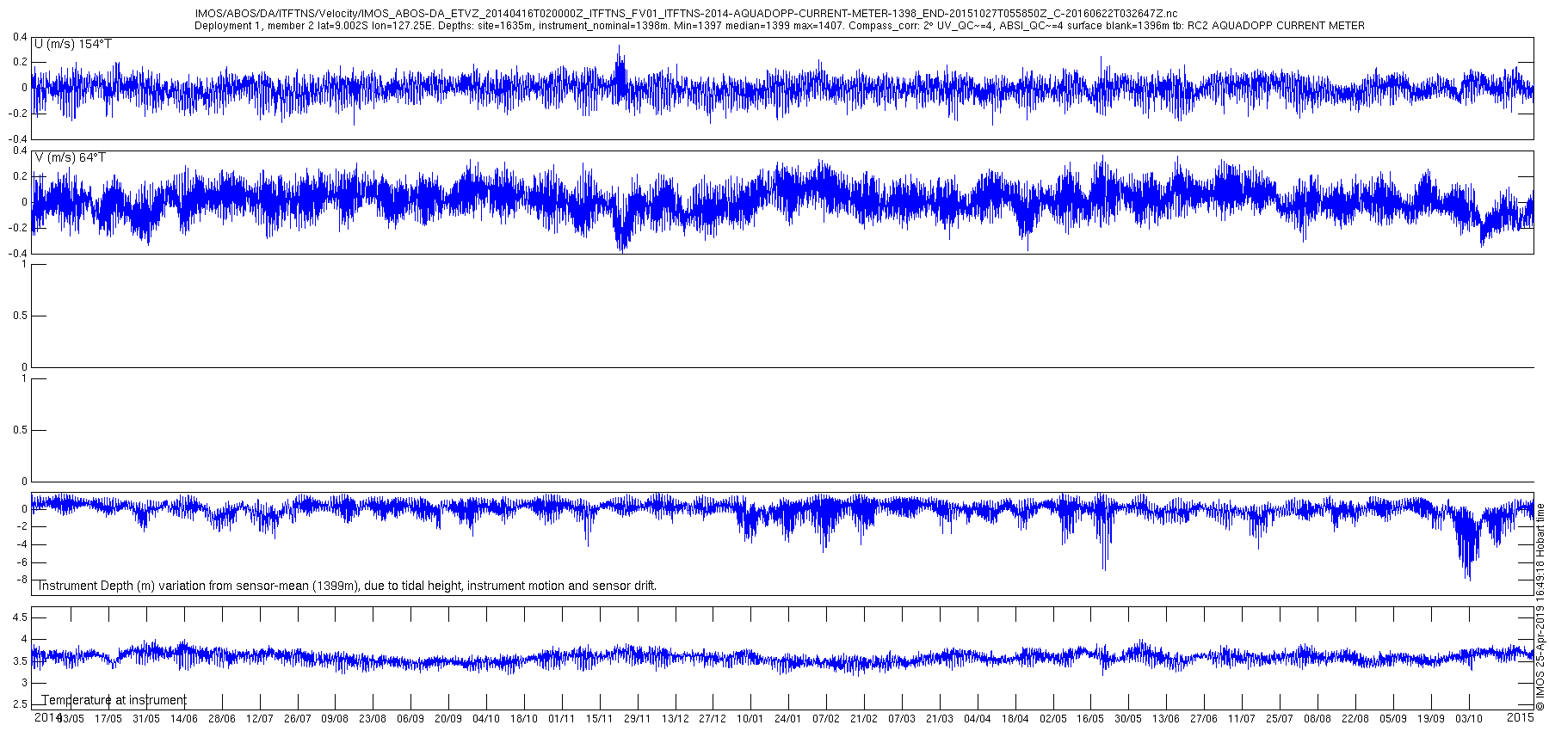This screenshot has height=731, width=1549.
Task: Click the 07/02 date tick label
Action: [826, 719]
